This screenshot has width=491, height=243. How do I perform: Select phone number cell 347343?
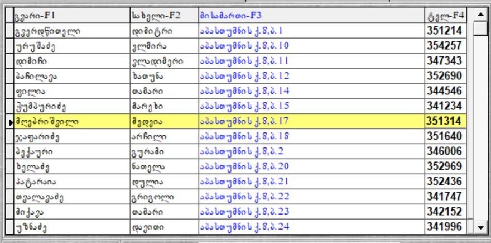(446, 61)
